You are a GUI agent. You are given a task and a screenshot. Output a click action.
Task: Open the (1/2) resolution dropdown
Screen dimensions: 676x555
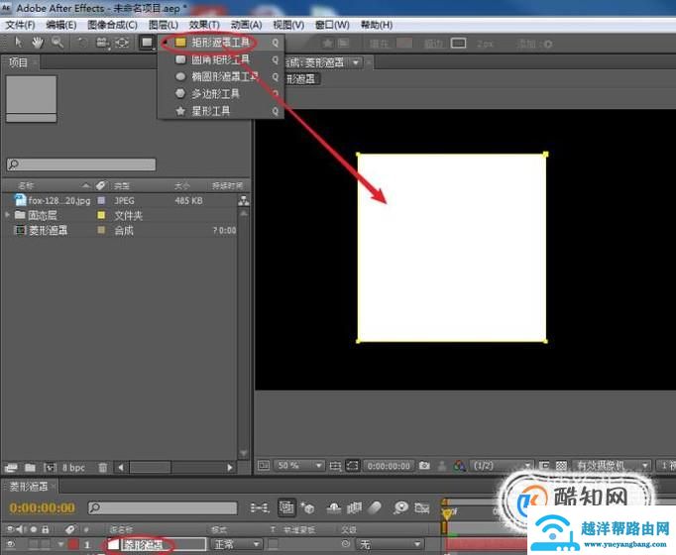click(x=501, y=466)
